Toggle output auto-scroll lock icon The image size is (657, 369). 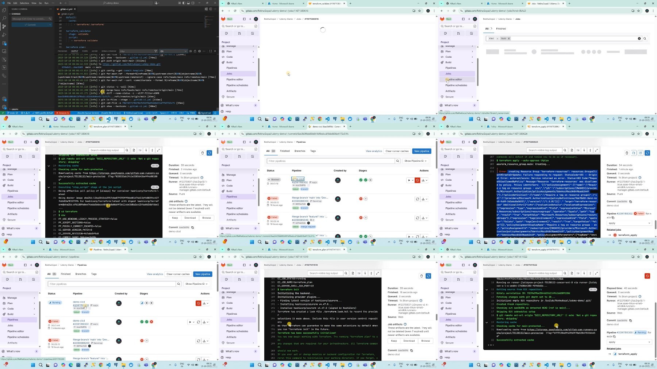click(x=195, y=51)
